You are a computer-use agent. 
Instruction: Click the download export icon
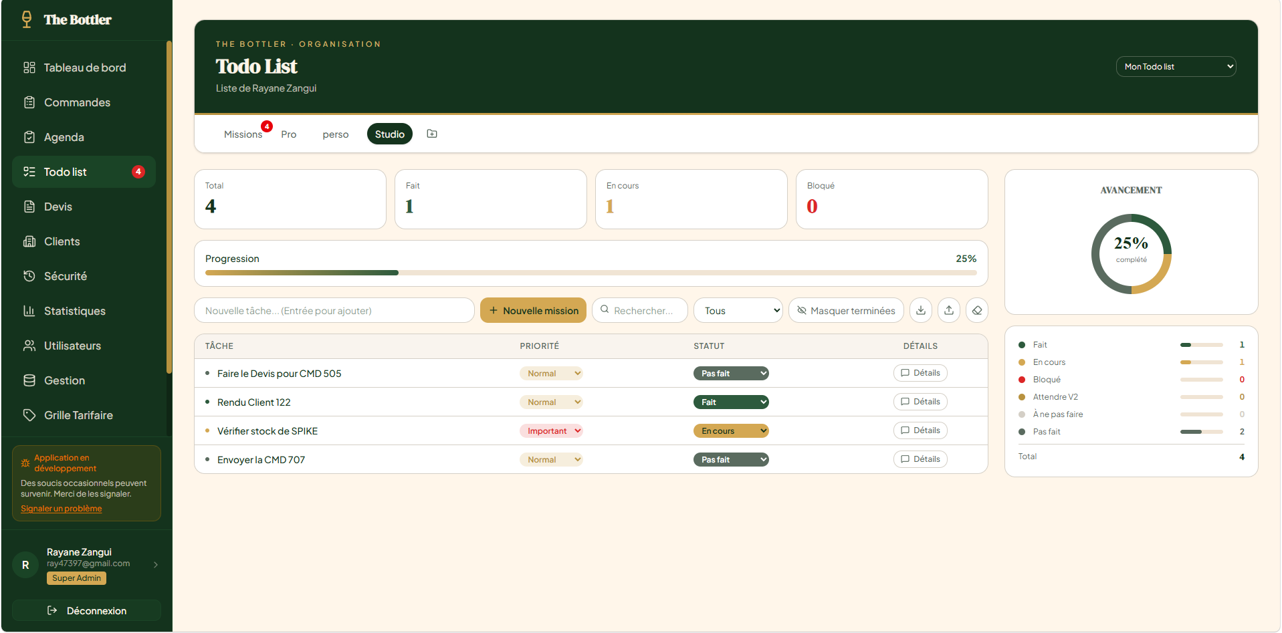(x=921, y=310)
